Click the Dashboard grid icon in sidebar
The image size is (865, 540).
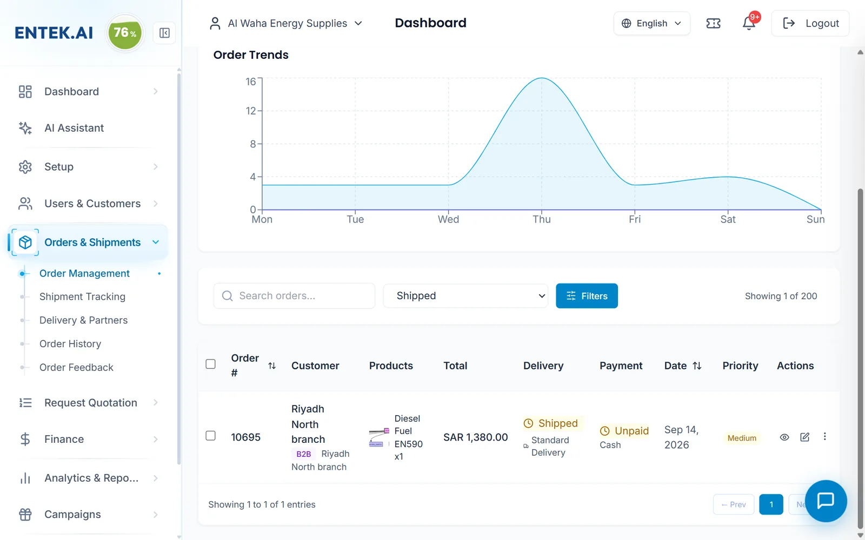tap(25, 92)
